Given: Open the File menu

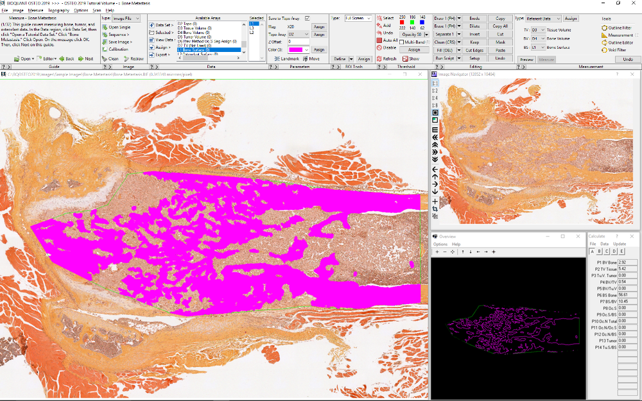Looking at the screenshot, I should tap(4, 10).
